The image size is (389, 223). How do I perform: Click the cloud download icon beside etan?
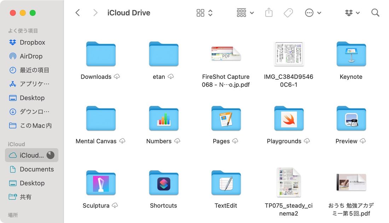coord(171,76)
